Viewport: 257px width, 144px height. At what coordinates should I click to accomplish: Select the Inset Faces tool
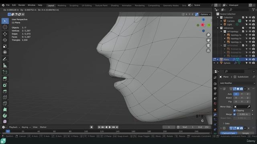pos(5,85)
